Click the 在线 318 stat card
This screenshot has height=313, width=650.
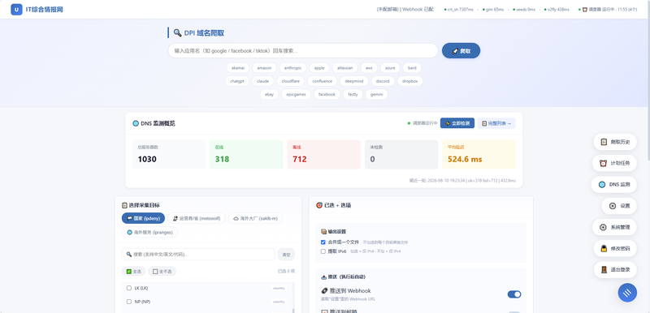pos(246,154)
